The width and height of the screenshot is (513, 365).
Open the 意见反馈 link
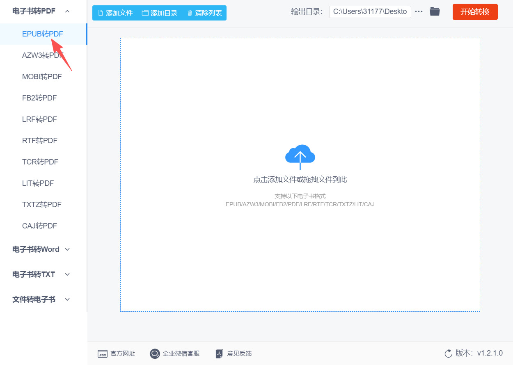coord(239,354)
